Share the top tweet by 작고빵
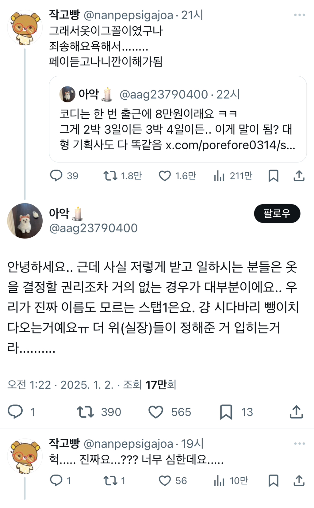The image size is (314, 508). tap(299, 176)
